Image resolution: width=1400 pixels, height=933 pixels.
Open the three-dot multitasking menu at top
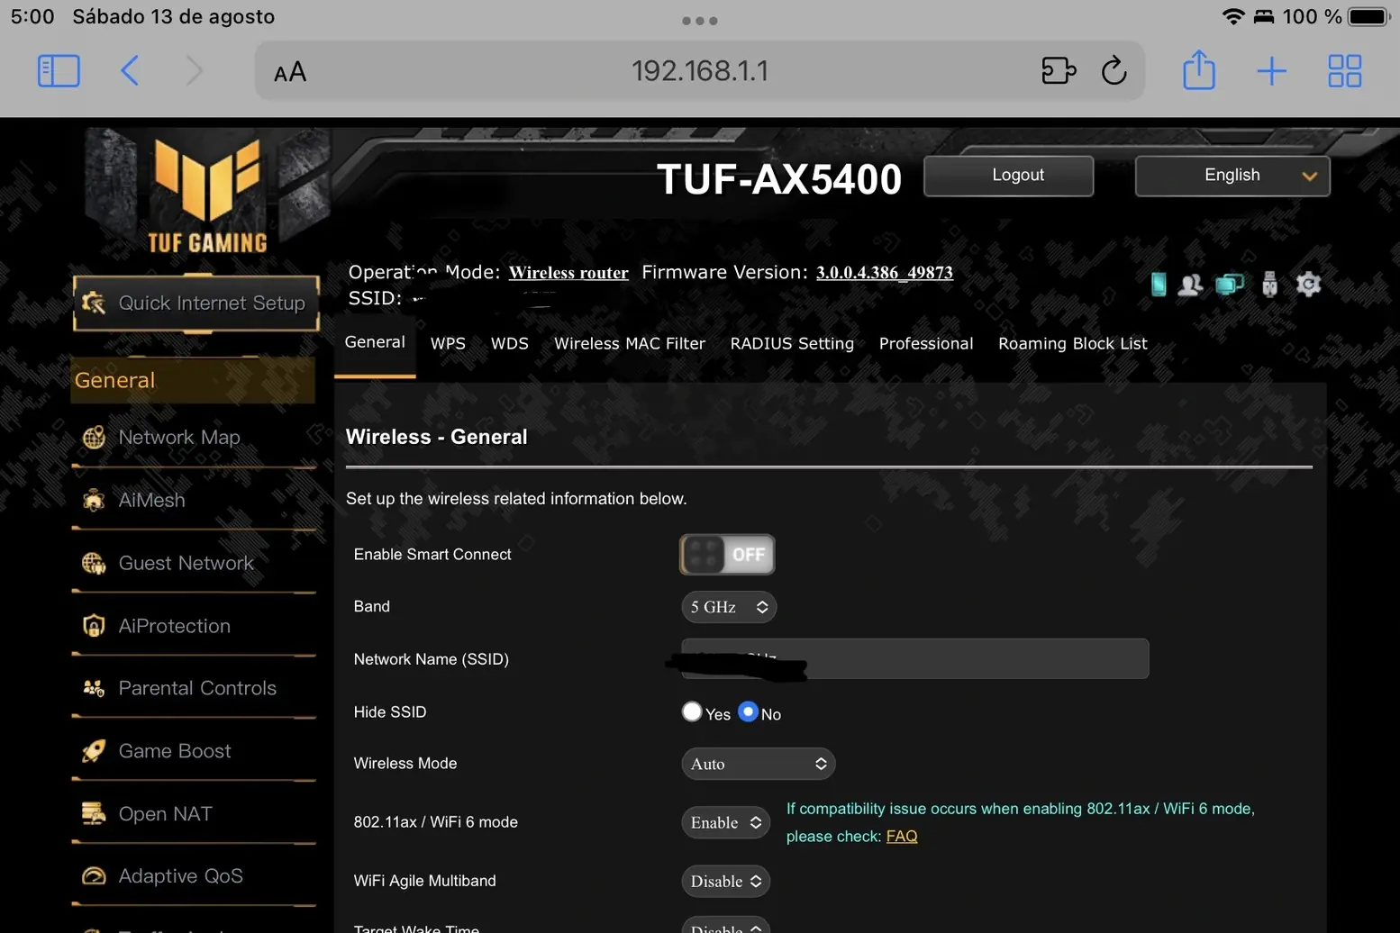click(x=700, y=20)
